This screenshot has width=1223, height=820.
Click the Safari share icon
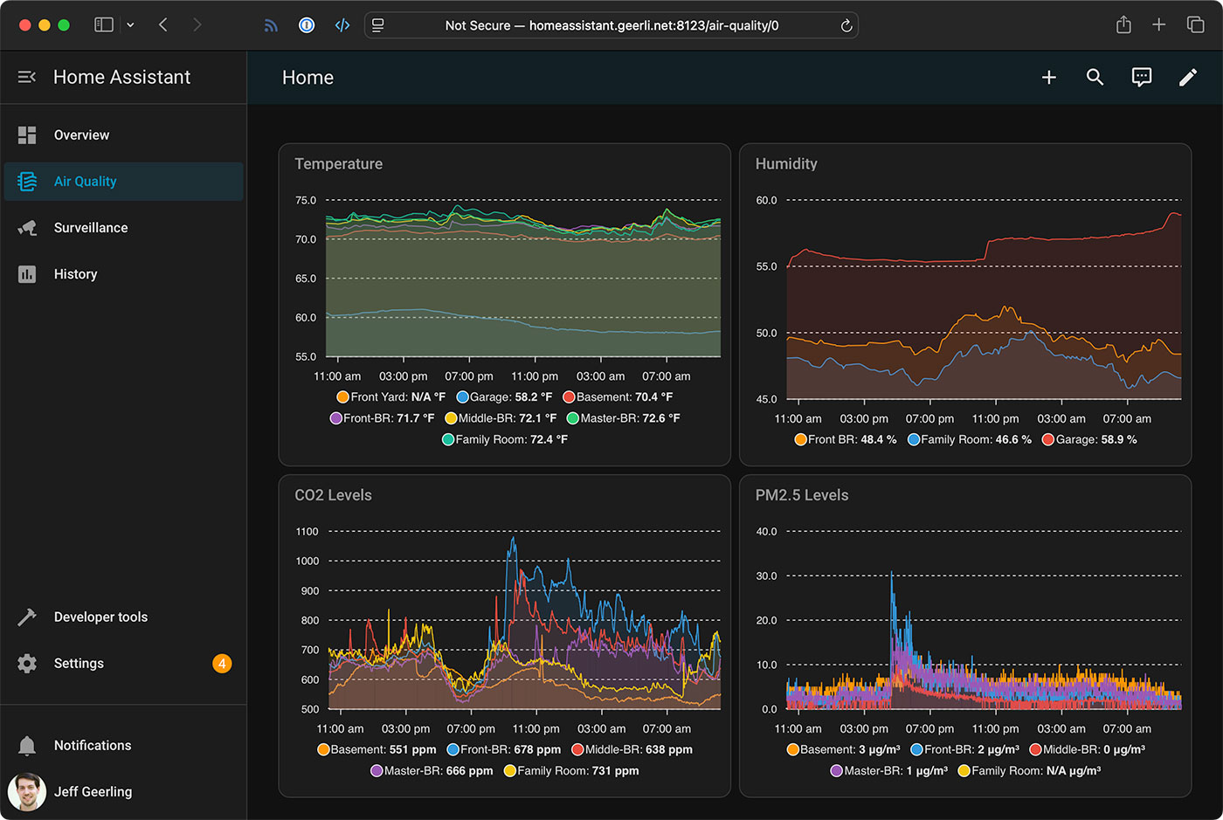tap(1123, 24)
